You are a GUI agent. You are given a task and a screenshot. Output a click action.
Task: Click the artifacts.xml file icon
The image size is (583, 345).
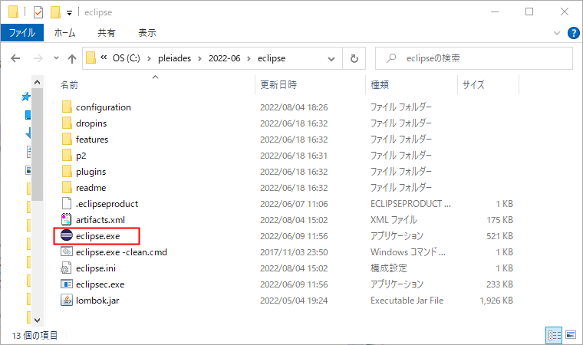[67, 220]
